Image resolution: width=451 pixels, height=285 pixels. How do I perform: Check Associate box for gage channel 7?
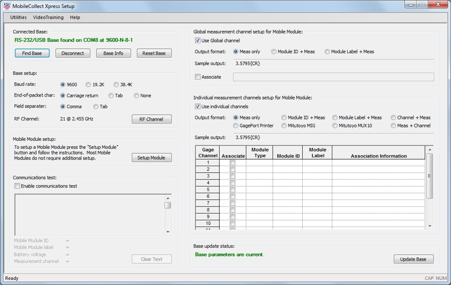[x=233, y=203]
